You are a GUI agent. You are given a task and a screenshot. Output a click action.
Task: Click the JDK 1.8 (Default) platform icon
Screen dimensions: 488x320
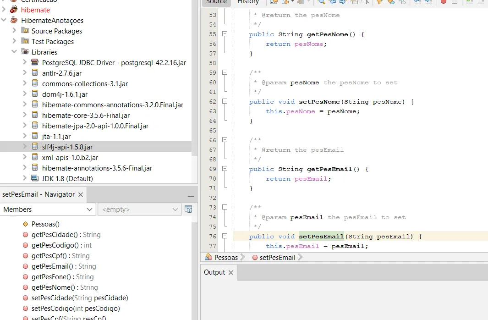[x=35, y=178]
